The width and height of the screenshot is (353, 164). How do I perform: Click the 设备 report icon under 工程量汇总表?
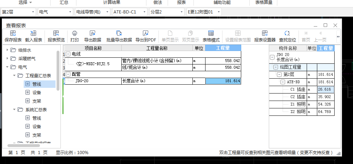point(28,92)
